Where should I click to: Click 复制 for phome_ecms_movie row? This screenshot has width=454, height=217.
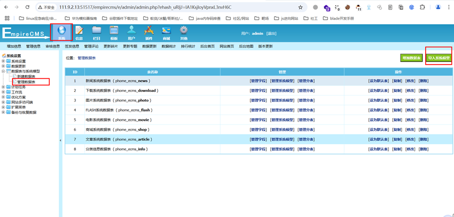click(x=397, y=120)
